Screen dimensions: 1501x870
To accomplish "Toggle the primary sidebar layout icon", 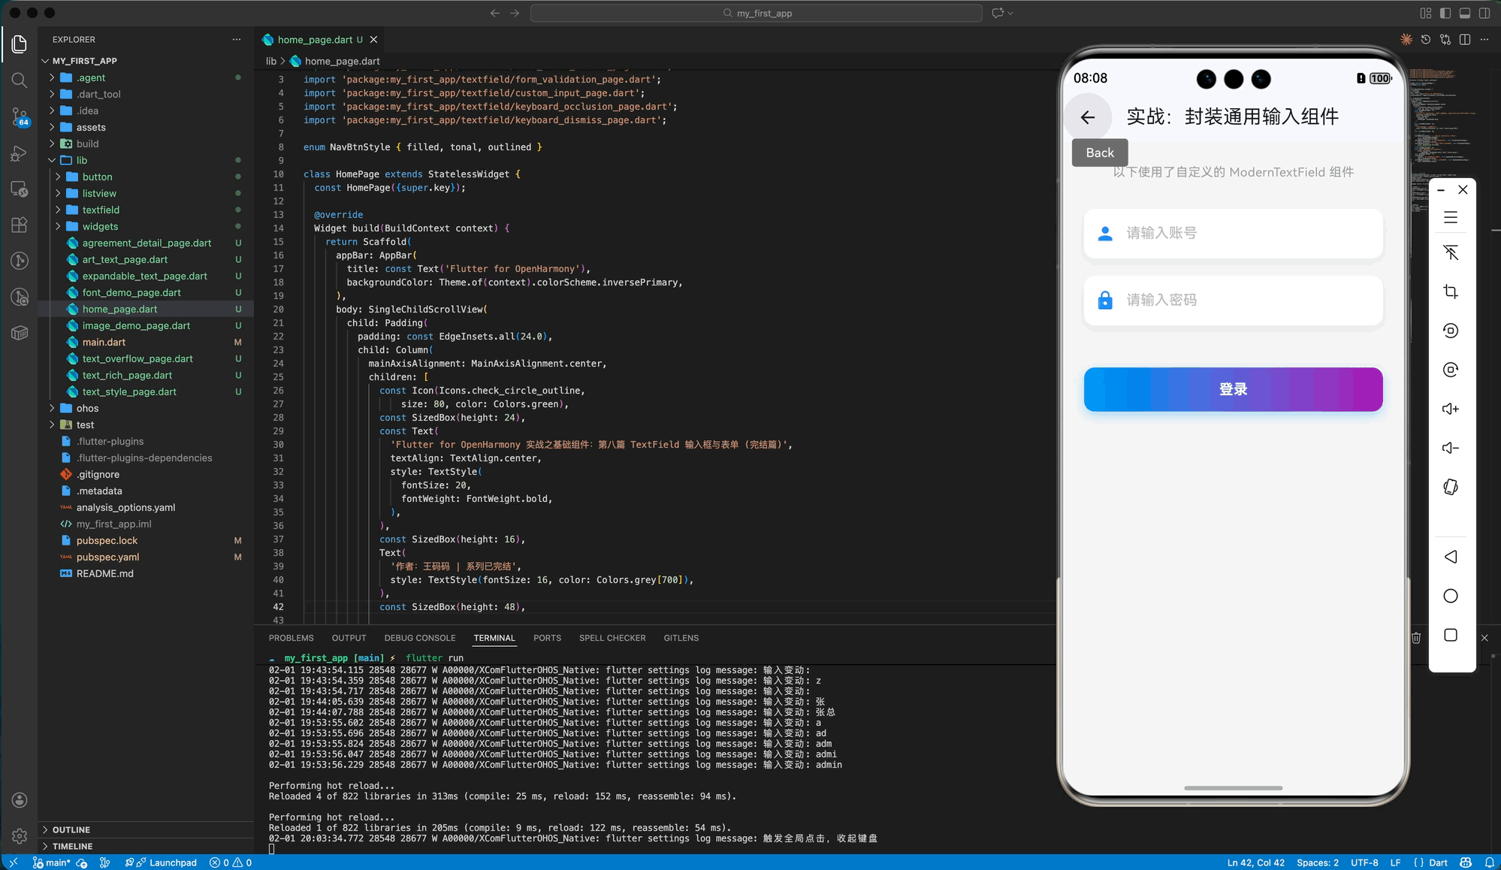I will (x=1445, y=13).
